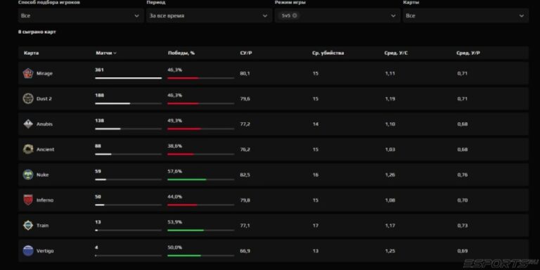Remove the 5v5 game mode chip
Viewport: 540px width, 270px height.
coord(295,15)
